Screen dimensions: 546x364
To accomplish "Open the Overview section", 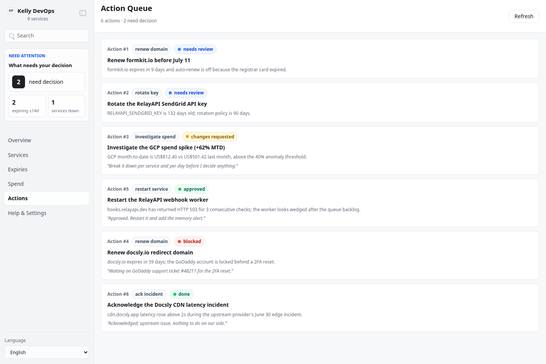I will (x=47, y=140).
